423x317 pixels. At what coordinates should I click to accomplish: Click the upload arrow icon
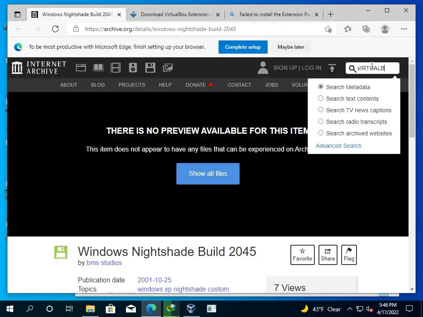tap(332, 68)
